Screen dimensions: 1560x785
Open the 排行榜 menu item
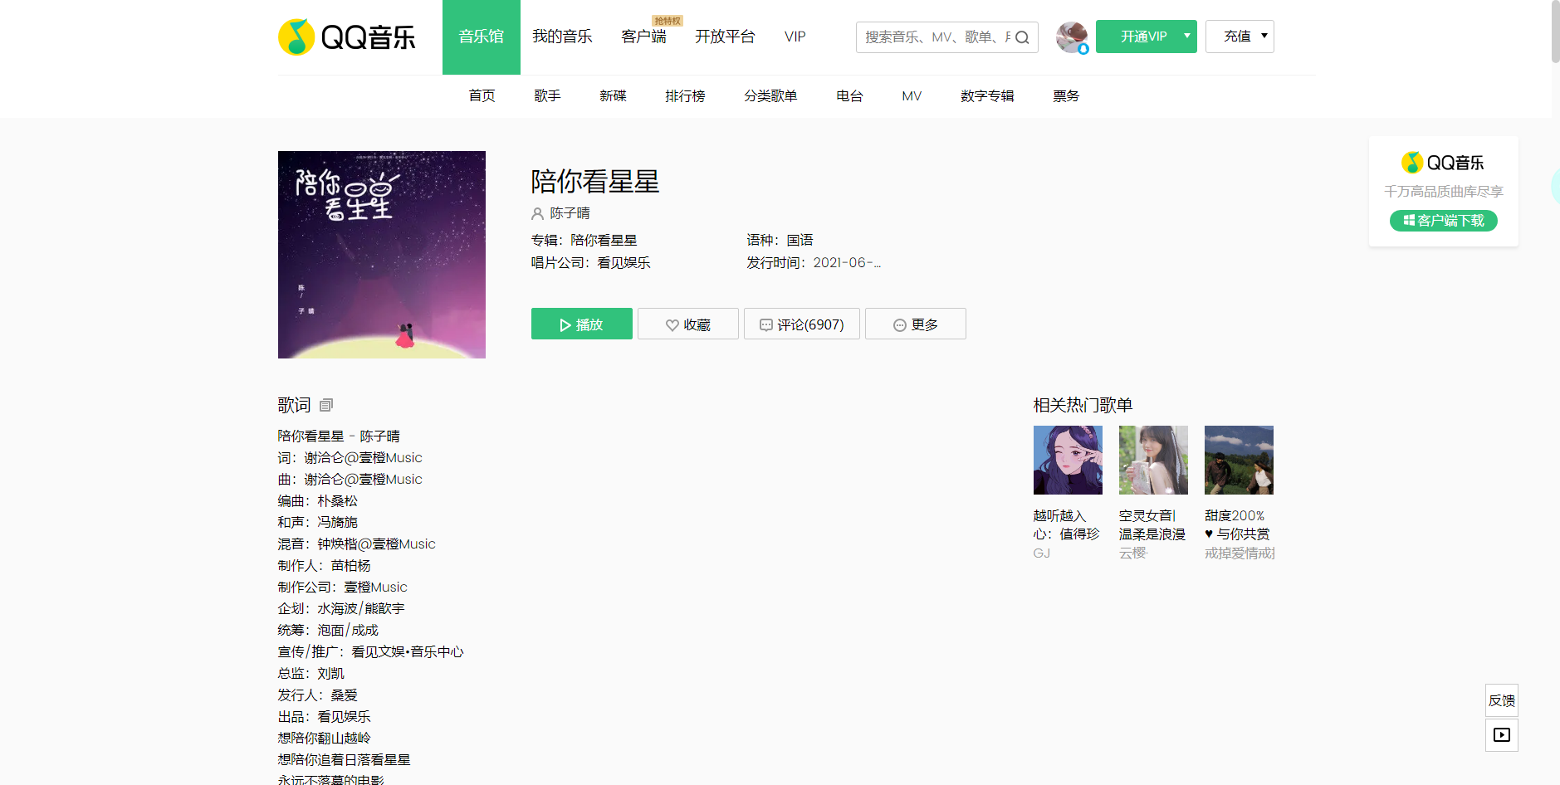[685, 96]
